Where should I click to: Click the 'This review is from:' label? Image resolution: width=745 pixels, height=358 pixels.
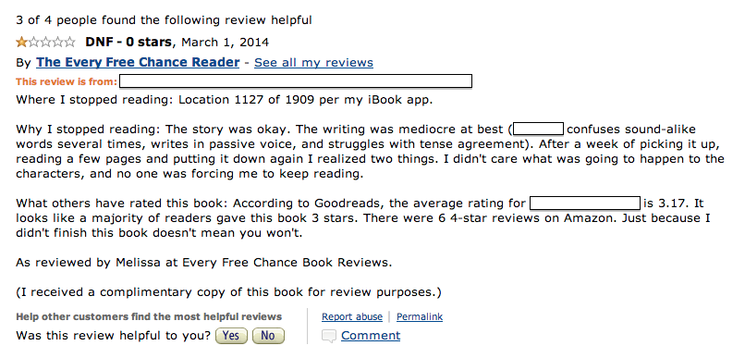pos(67,81)
